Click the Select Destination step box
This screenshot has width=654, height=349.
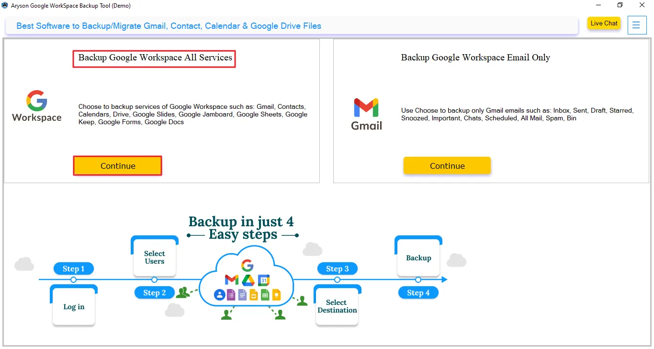337,306
